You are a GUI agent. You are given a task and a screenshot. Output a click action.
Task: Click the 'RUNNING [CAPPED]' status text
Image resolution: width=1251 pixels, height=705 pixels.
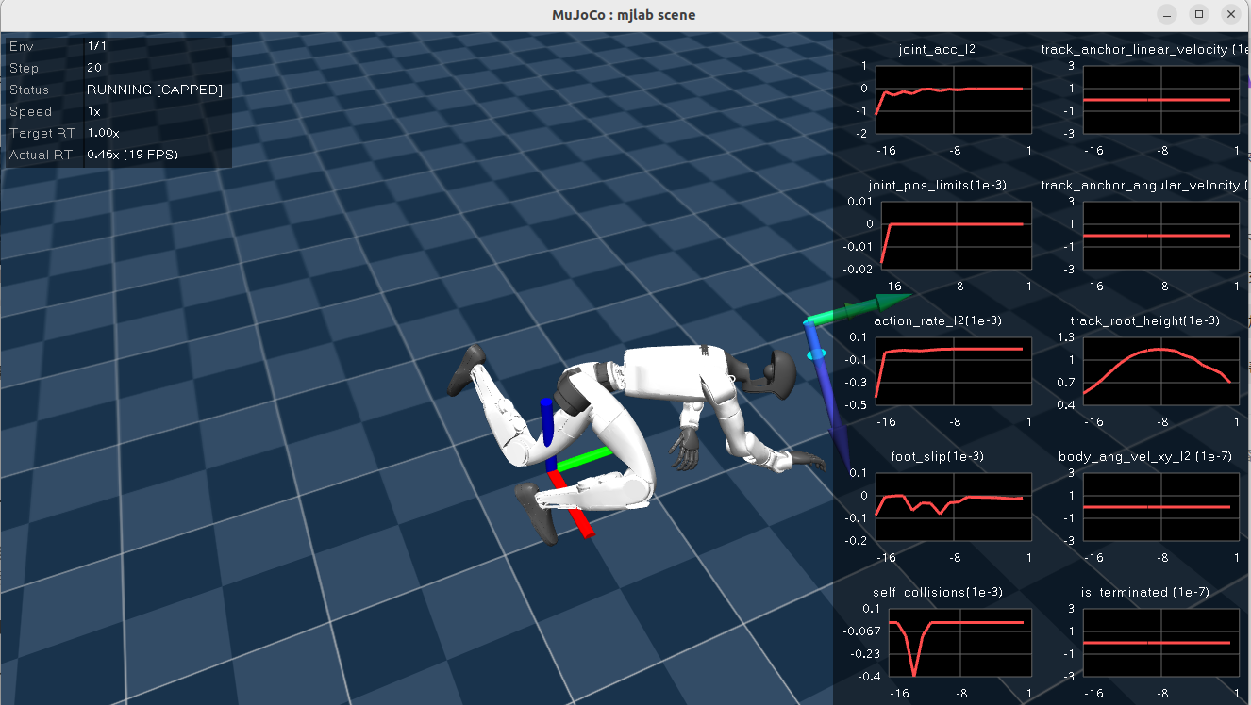click(155, 90)
